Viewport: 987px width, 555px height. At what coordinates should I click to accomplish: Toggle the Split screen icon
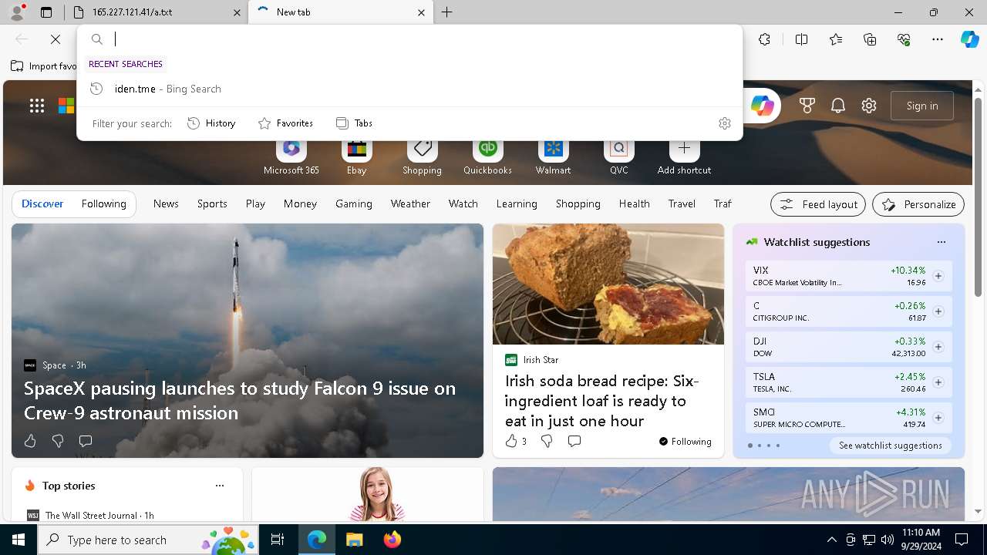801,39
